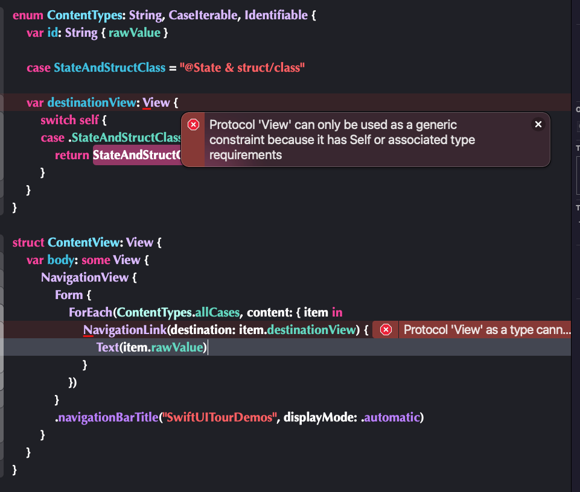Screen dimensions: 580x492
Task: Click the .navigationBarTitle modifier
Action: point(107,417)
